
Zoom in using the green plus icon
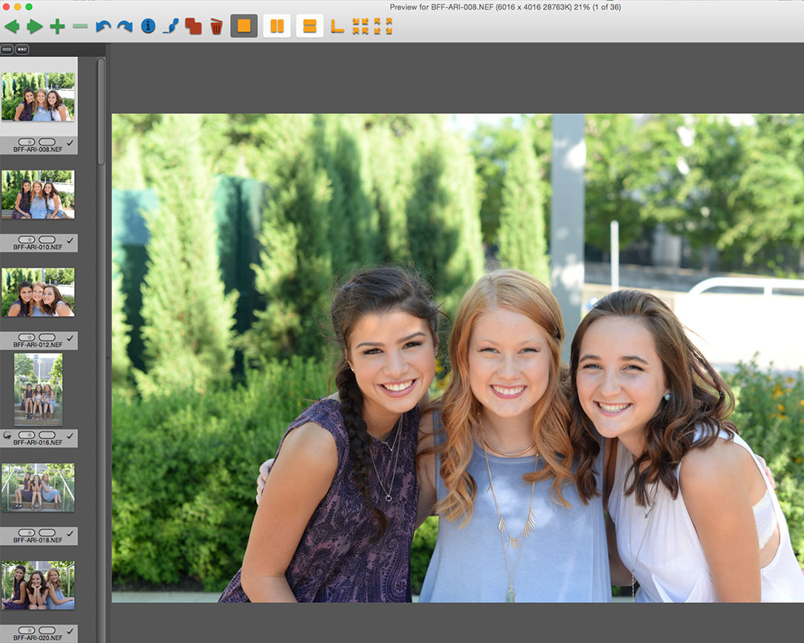pyautogui.click(x=57, y=26)
